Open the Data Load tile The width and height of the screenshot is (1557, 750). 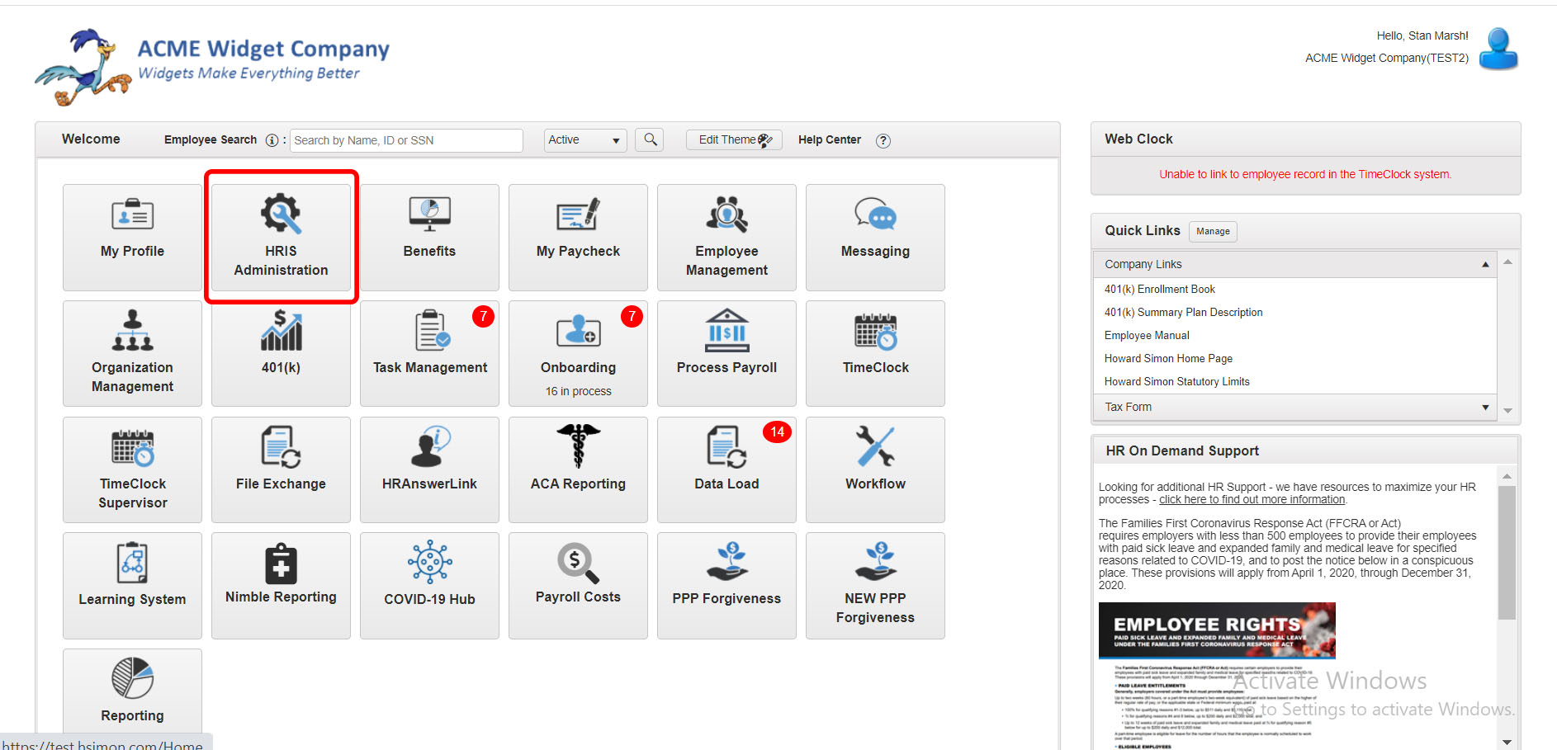tap(726, 469)
